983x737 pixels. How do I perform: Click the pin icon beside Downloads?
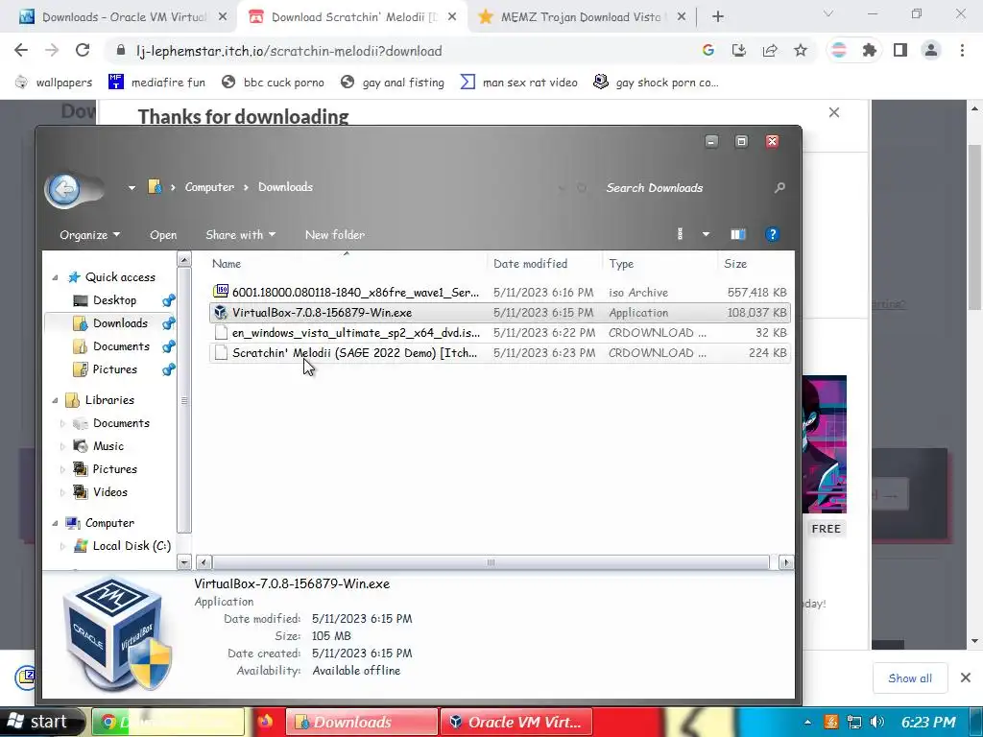click(x=168, y=324)
